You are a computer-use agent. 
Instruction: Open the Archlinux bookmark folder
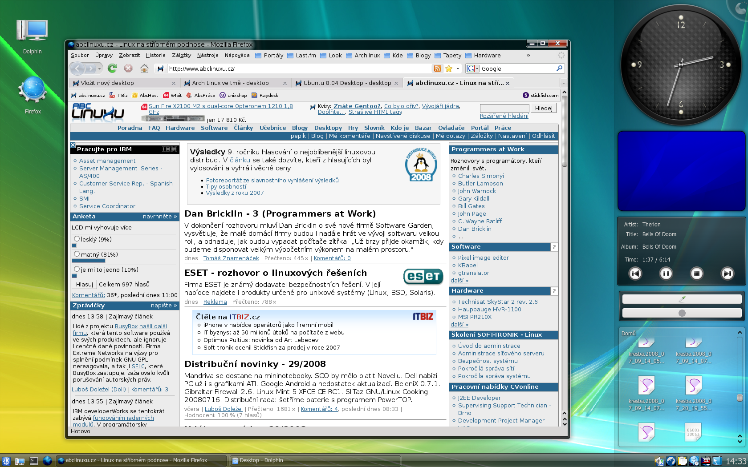point(363,56)
